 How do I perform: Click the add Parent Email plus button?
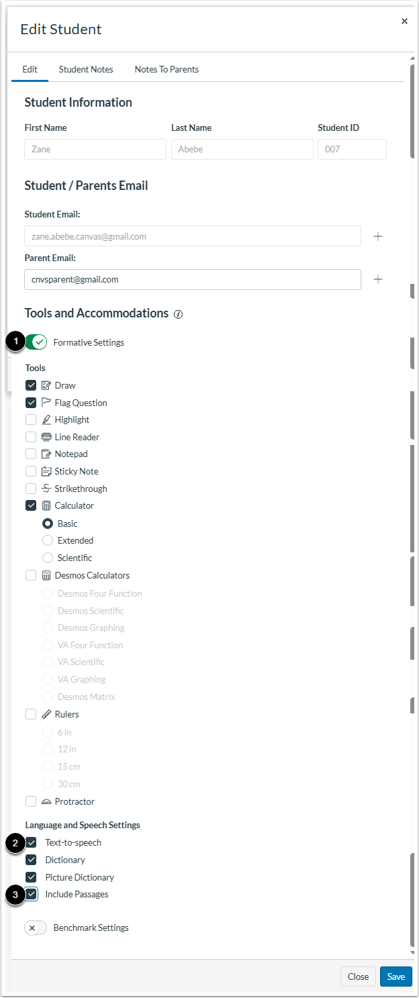click(x=378, y=279)
